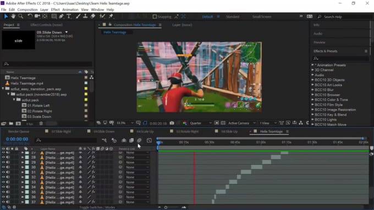
Task: Toggle hide shy layers icon in timeline
Action: 124,140
